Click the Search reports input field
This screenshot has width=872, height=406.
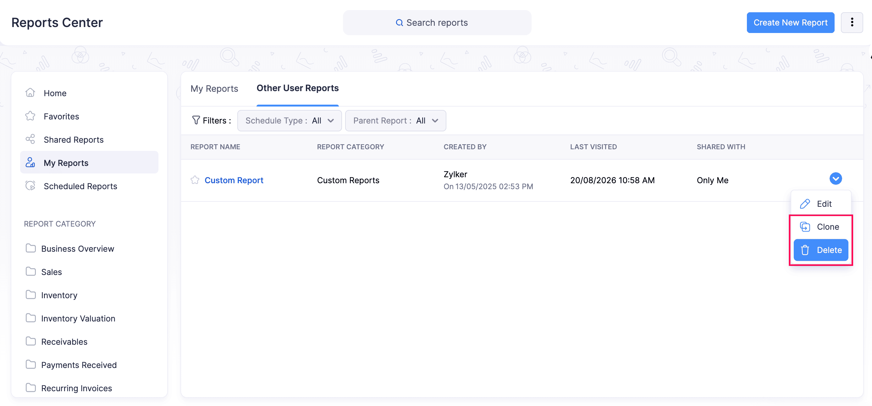click(437, 22)
